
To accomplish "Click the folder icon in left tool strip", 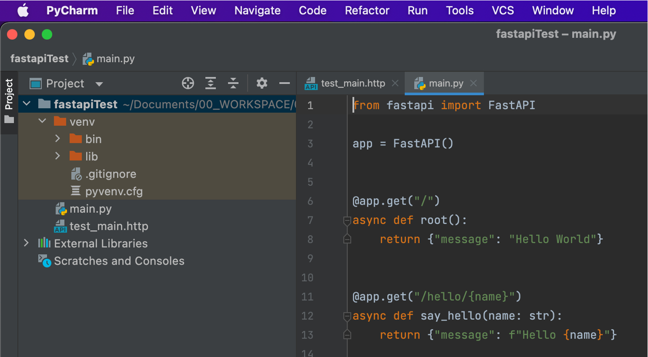I will click(9, 119).
